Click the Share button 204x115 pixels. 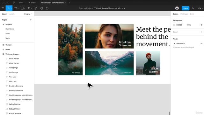(x=186, y=8)
